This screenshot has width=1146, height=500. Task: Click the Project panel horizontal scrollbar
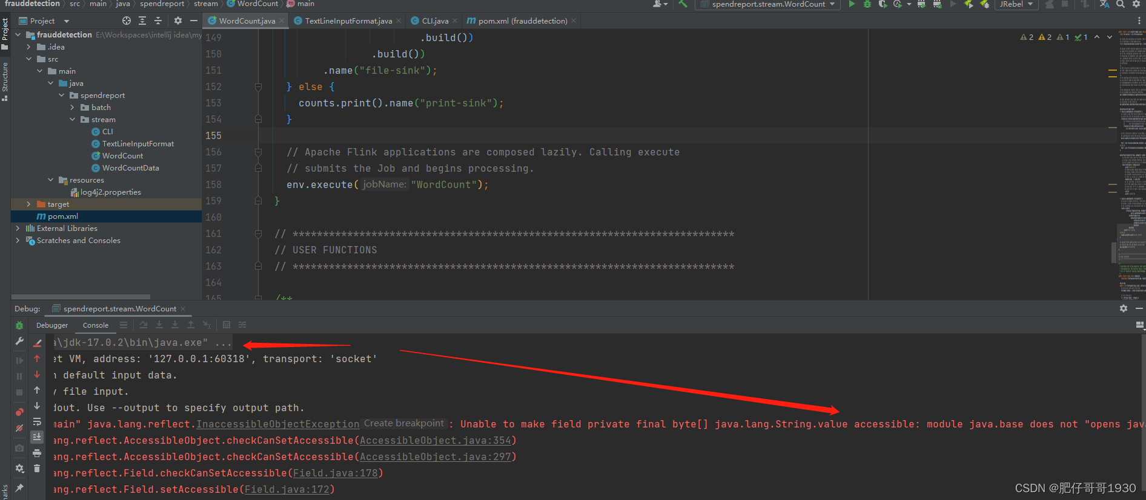tap(81, 297)
